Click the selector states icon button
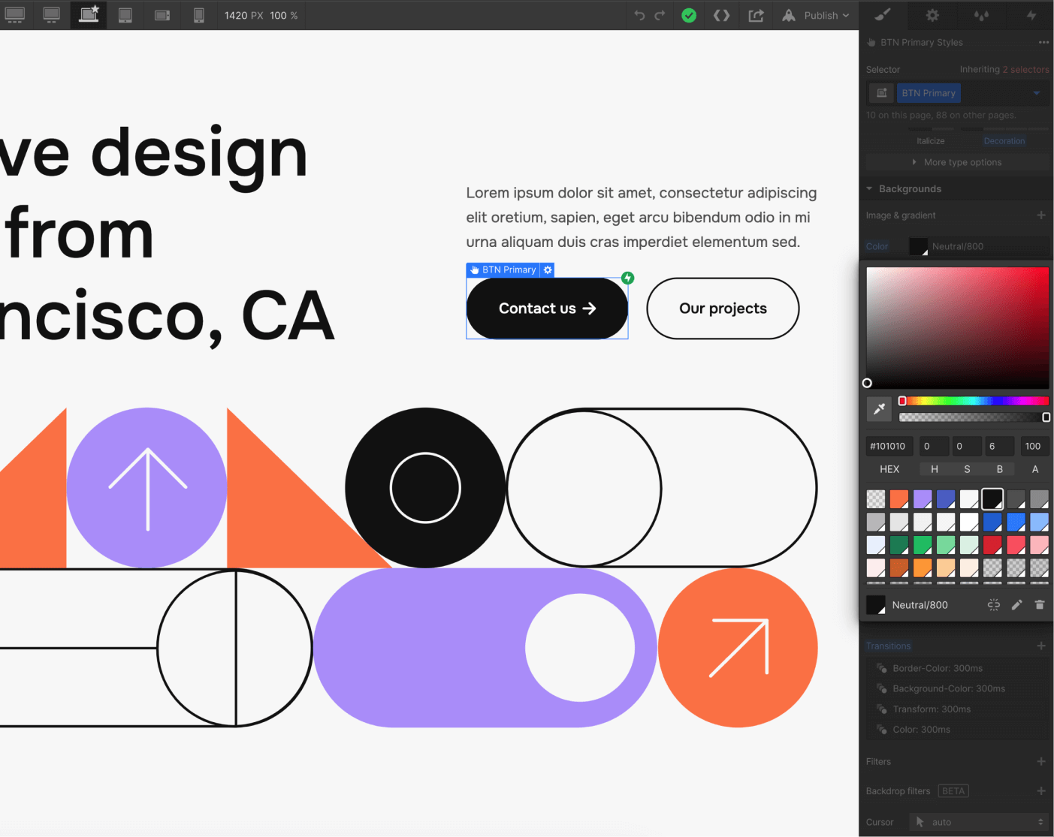1054x837 pixels. (x=881, y=93)
